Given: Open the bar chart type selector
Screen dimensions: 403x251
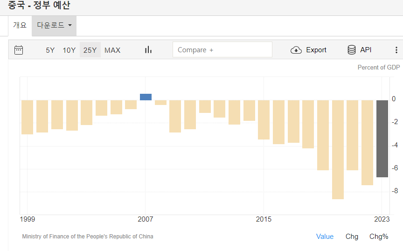Looking at the screenshot, I should click(x=148, y=49).
